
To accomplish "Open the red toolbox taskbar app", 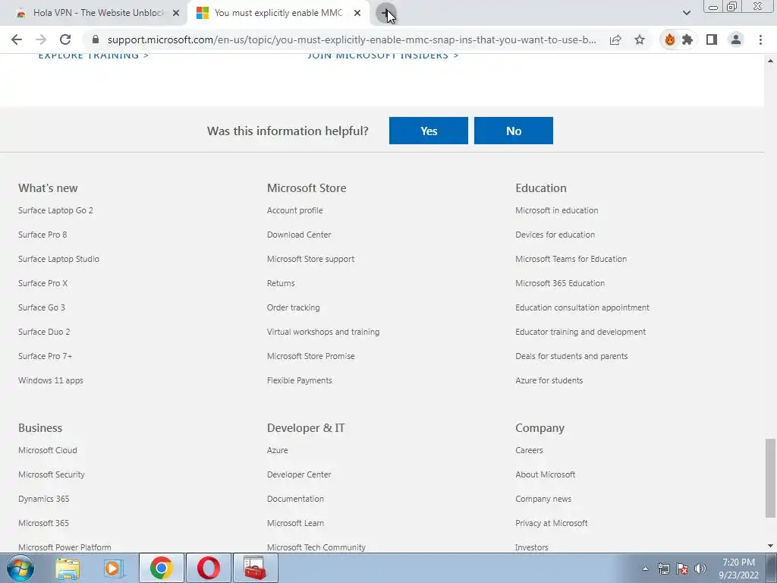I will point(255,568).
